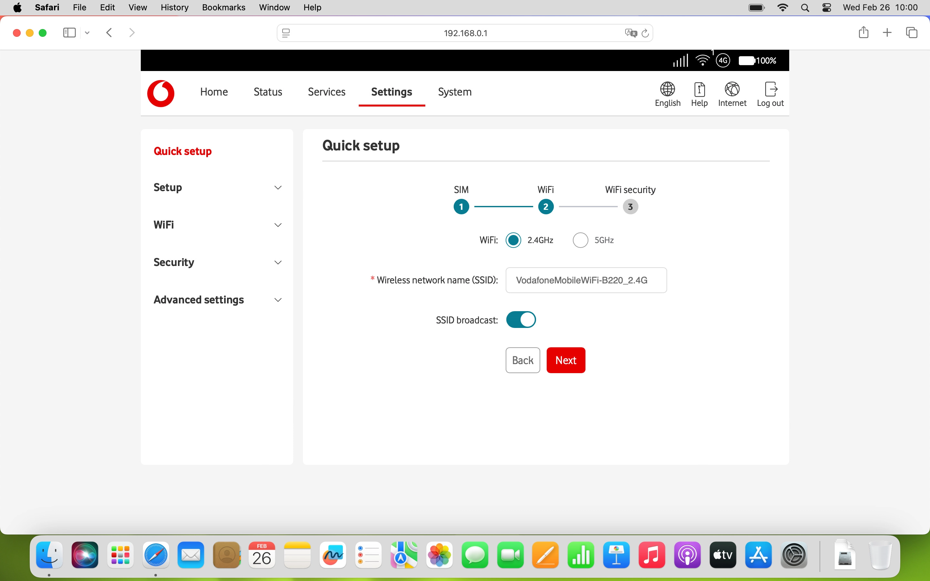Click the Help icon
Viewport: 930px width, 581px height.
[x=699, y=89]
